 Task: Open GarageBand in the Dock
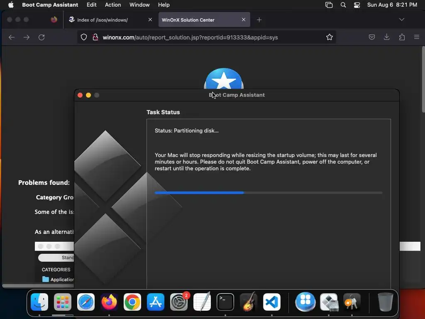pos(249,302)
